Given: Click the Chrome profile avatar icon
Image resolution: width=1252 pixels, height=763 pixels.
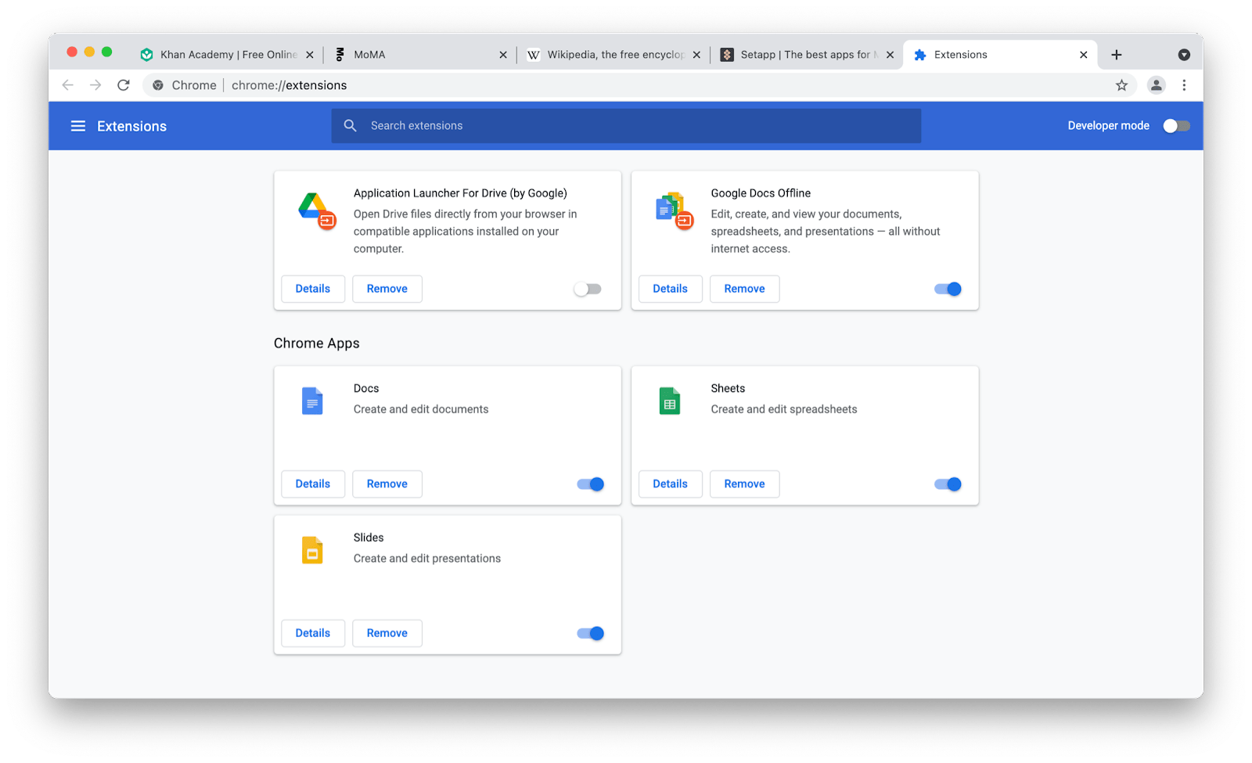Looking at the screenshot, I should pyautogui.click(x=1157, y=85).
